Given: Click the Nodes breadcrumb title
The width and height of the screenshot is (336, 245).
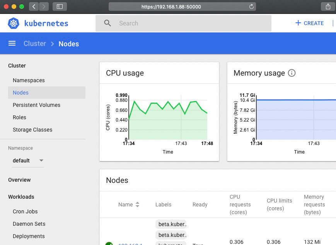Looking at the screenshot, I should (x=68, y=44).
